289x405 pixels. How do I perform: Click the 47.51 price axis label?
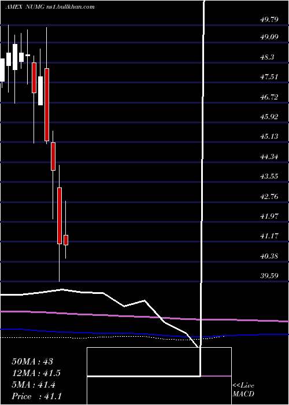(269, 77)
